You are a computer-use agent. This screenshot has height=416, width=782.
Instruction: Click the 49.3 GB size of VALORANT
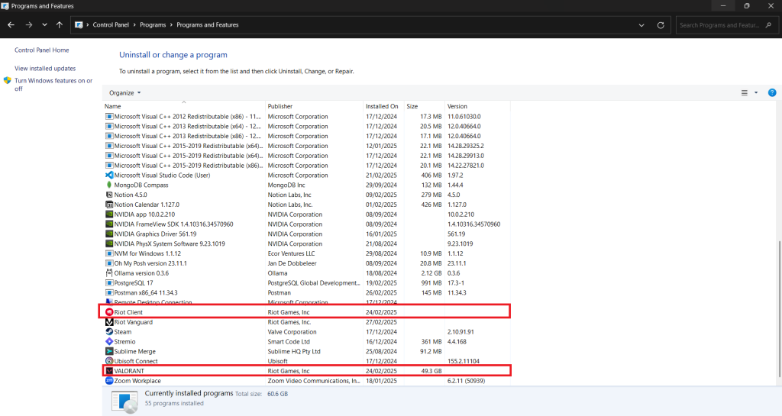(x=431, y=371)
